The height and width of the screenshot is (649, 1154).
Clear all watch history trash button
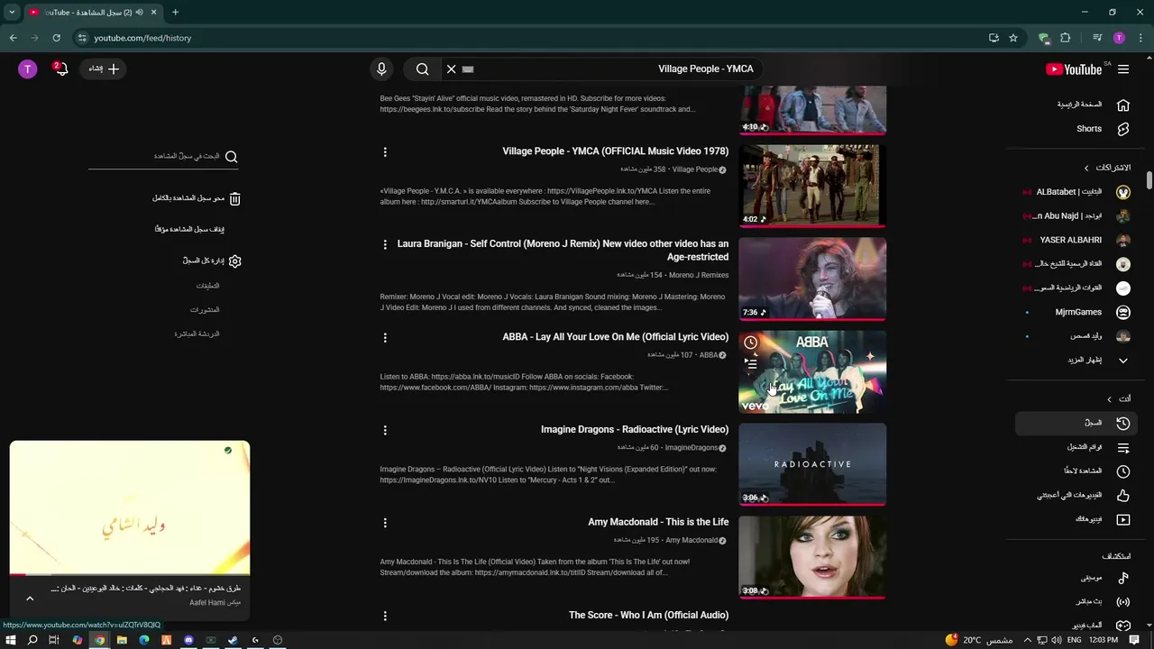pos(197,198)
